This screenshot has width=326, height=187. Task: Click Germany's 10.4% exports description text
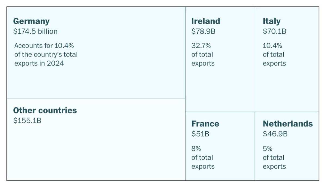click(46, 55)
